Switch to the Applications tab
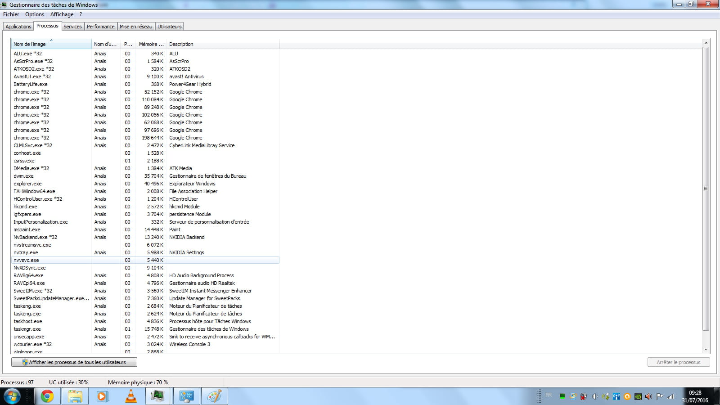The image size is (720, 405). (x=18, y=27)
